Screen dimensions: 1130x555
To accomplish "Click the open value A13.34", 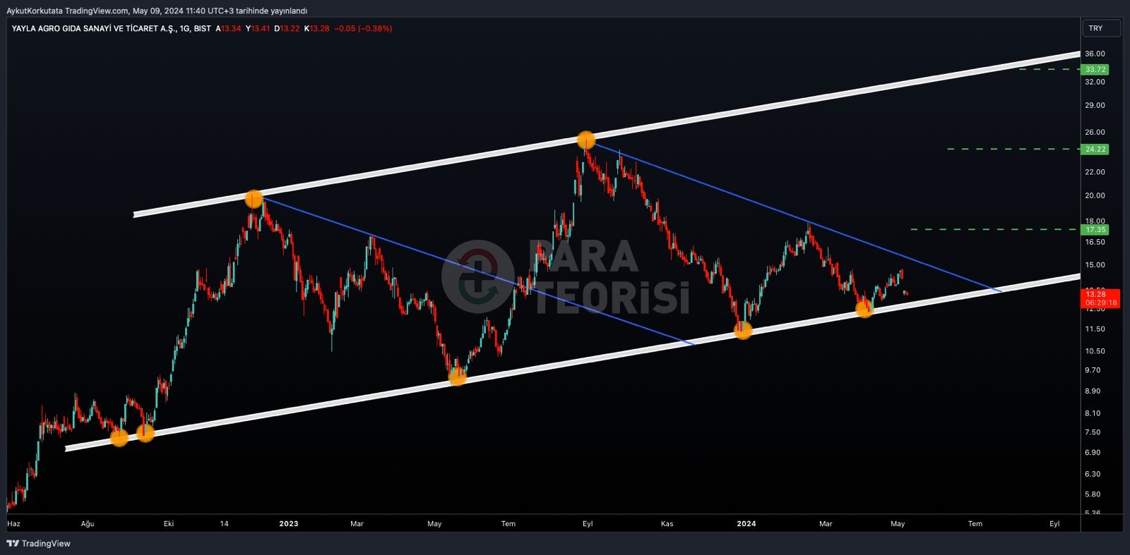I will (x=228, y=28).
